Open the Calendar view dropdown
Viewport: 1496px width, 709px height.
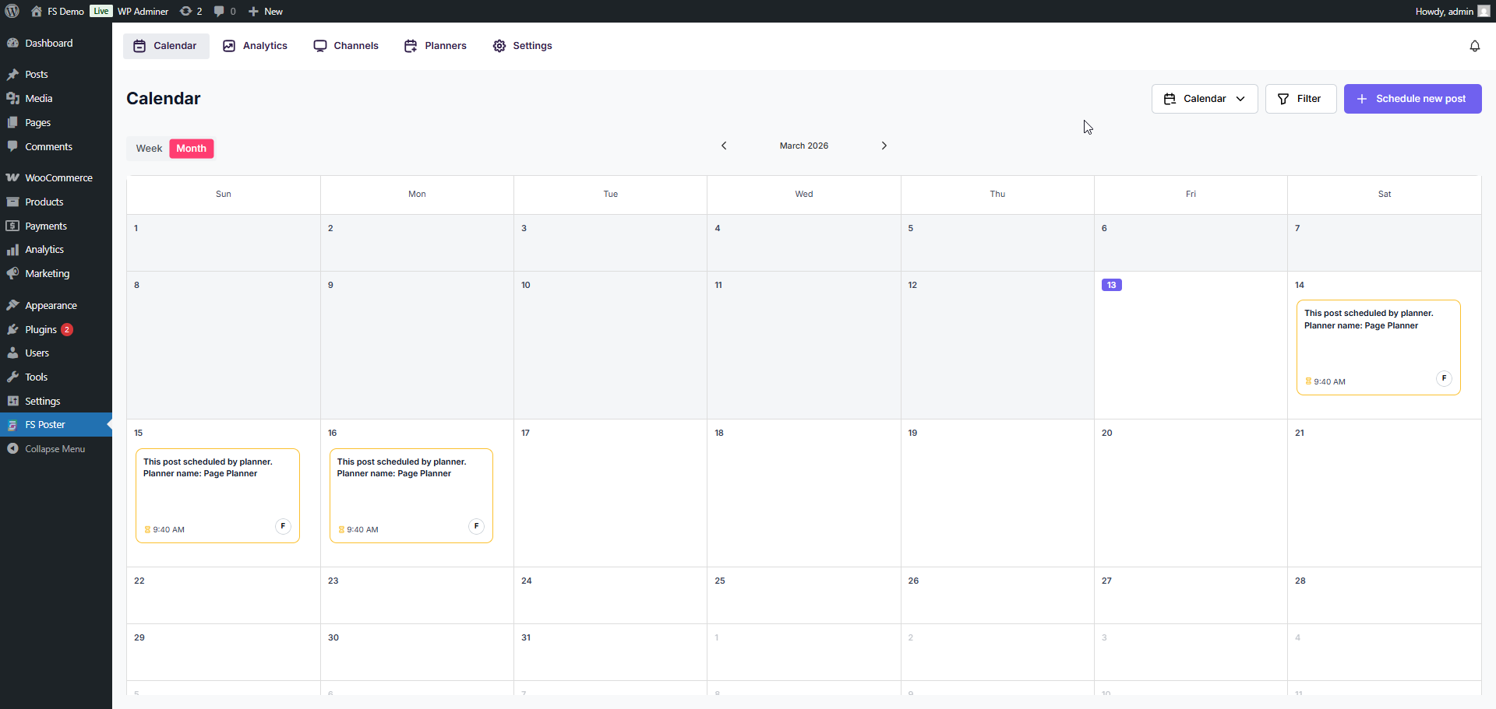tap(1204, 99)
